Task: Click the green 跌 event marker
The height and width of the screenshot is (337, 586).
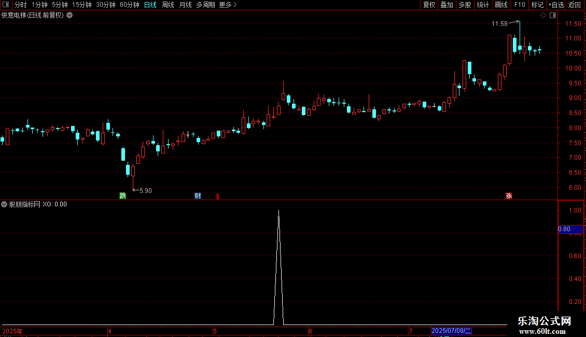Action: pos(122,196)
